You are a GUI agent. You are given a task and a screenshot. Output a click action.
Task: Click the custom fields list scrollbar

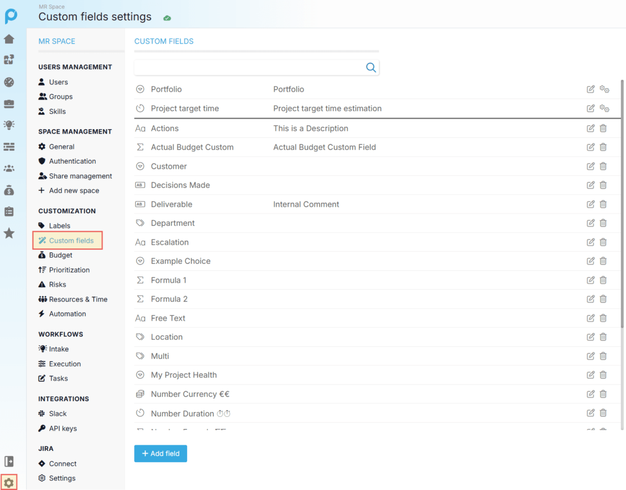[x=622, y=203]
